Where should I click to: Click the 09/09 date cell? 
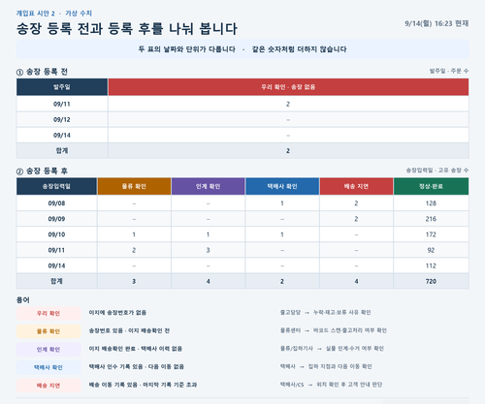click(x=56, y=219)
